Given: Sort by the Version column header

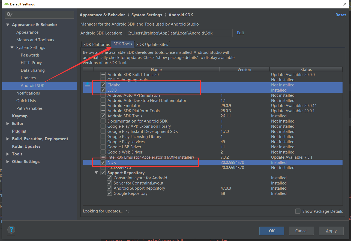Looking at the screenshot, I should [x=244, y=70].
